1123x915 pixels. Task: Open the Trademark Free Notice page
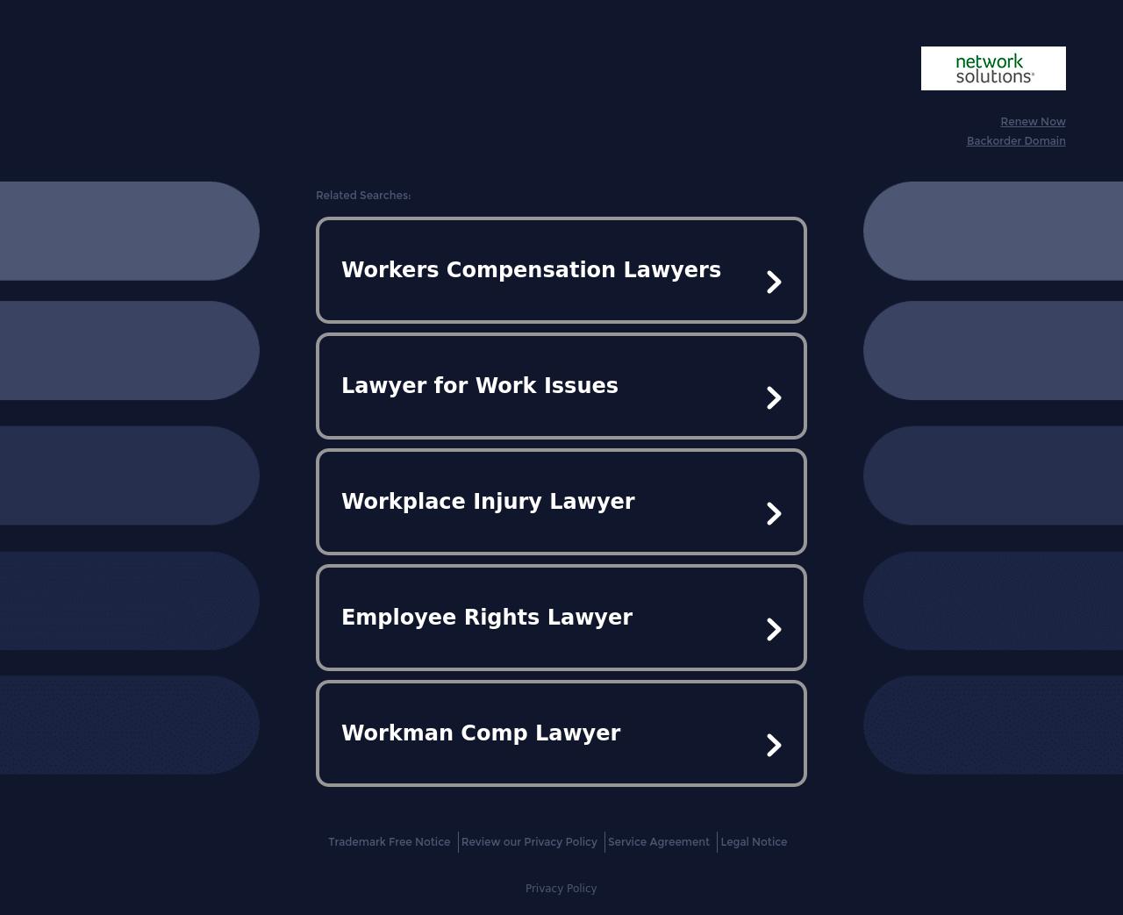click(x=389, y=841)
